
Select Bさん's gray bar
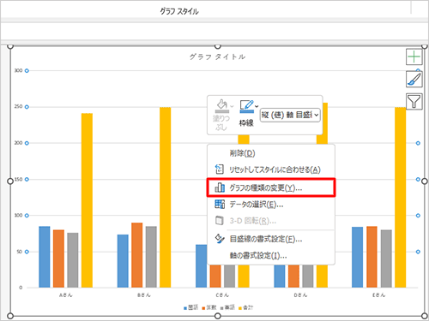(x=151, y=257)
